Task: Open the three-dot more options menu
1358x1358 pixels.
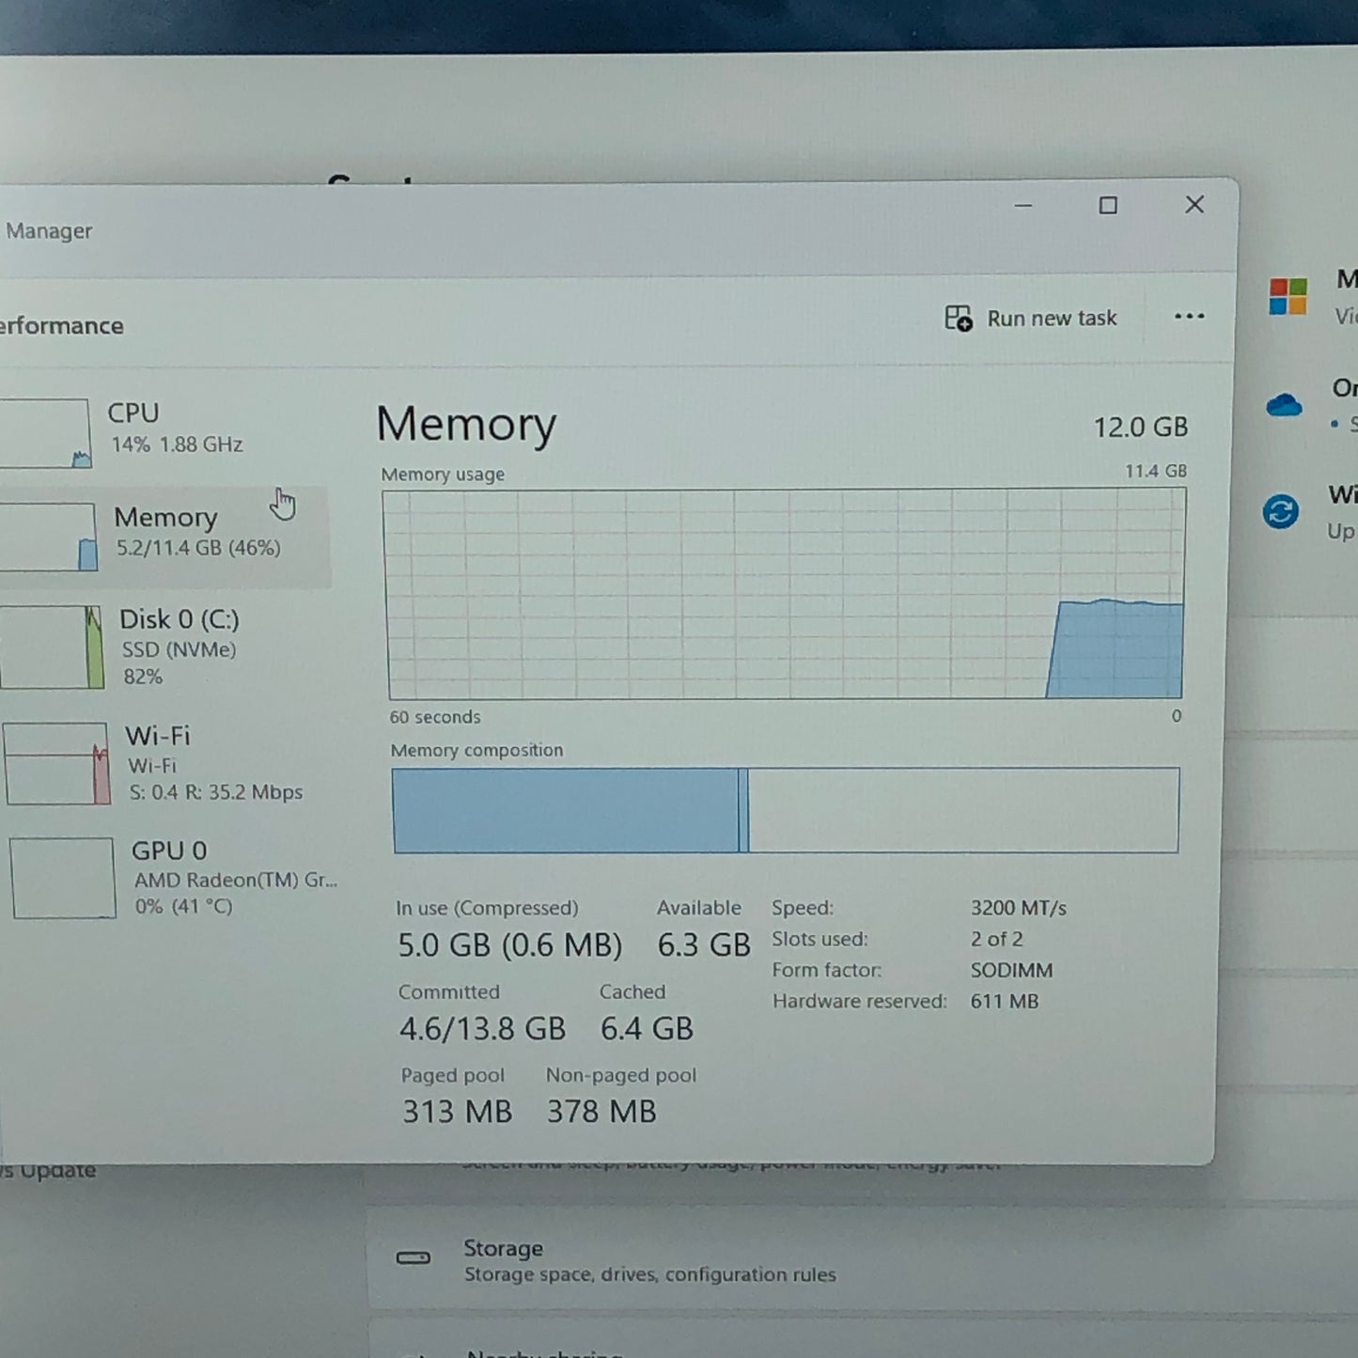Action: [x=1189, y=317]
